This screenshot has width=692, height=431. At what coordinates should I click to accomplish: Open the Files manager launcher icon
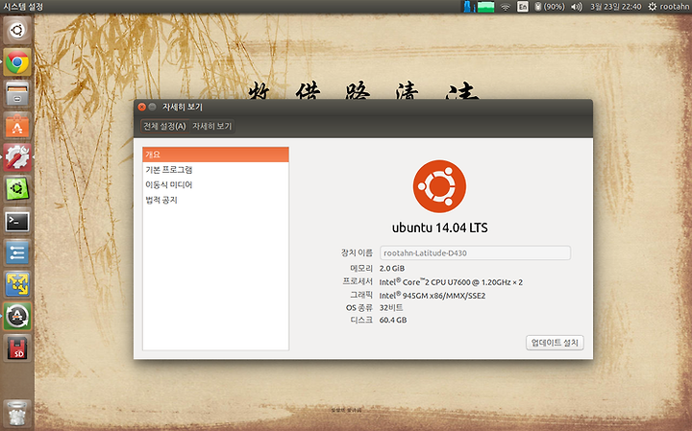tap(17, 94)
